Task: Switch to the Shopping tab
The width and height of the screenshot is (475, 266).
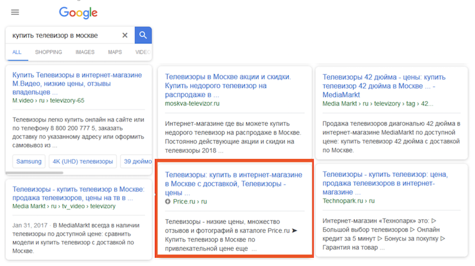Action: (x=48, y=52)
